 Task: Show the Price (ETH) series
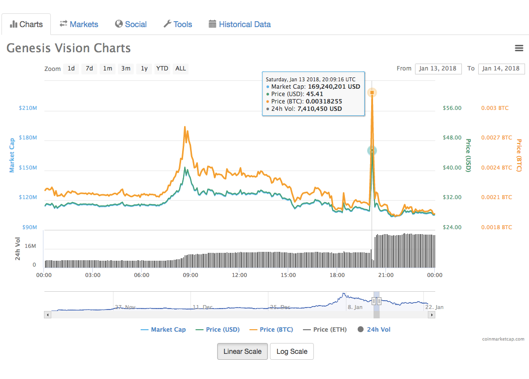point(325,329)
